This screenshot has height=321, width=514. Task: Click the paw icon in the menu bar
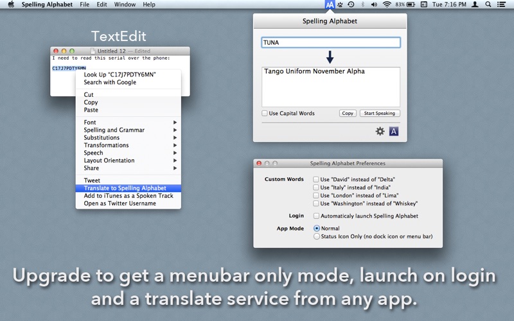(341, 4)
